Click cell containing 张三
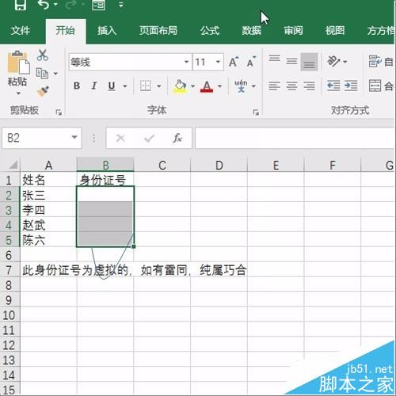 48,195
